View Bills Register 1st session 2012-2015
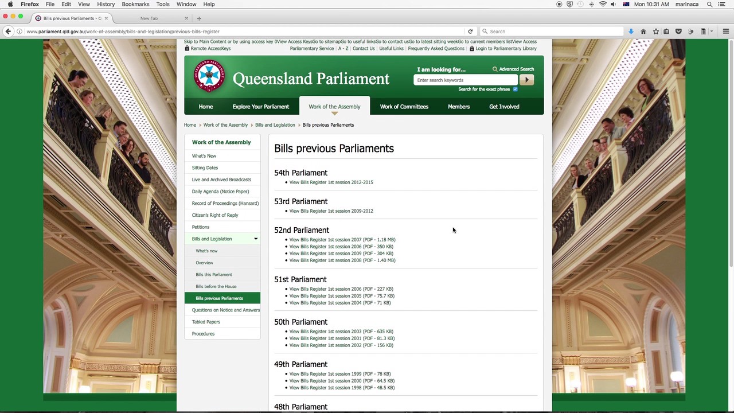Viewport: 734px width, 413px height. (331, 182)
